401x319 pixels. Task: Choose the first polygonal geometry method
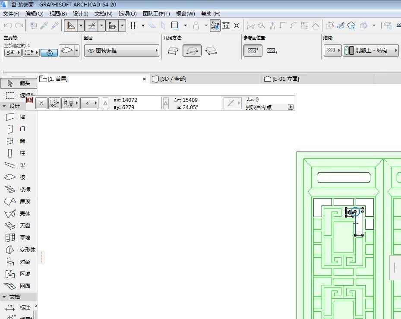pyautogui.click(x=173, y=51)
